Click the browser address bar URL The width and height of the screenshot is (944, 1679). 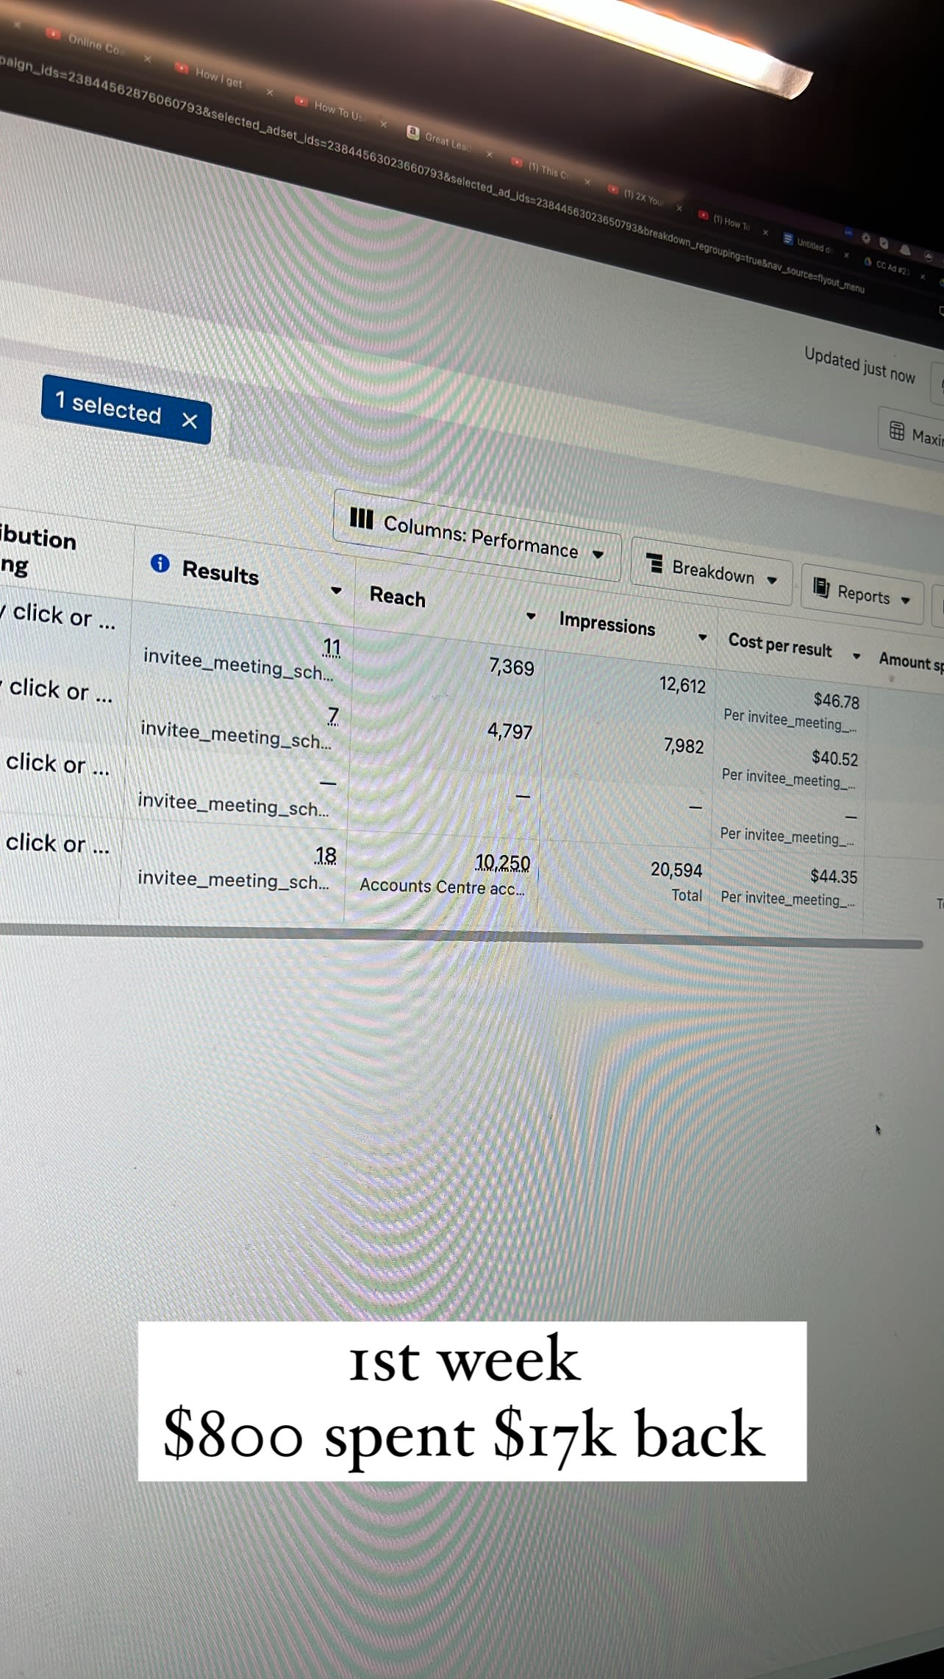[x=434, y=178]
